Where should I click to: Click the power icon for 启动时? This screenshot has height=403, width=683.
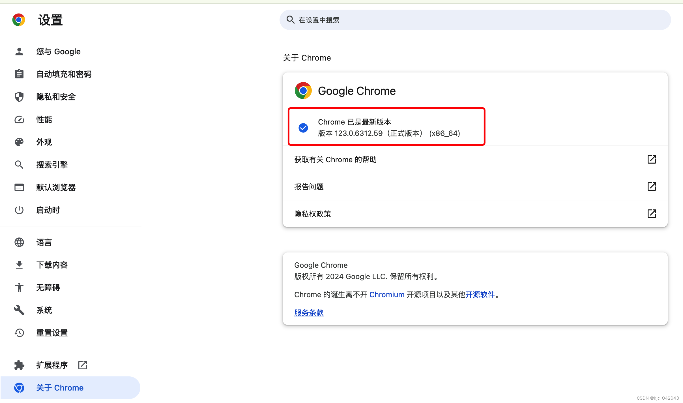point(19,210)
